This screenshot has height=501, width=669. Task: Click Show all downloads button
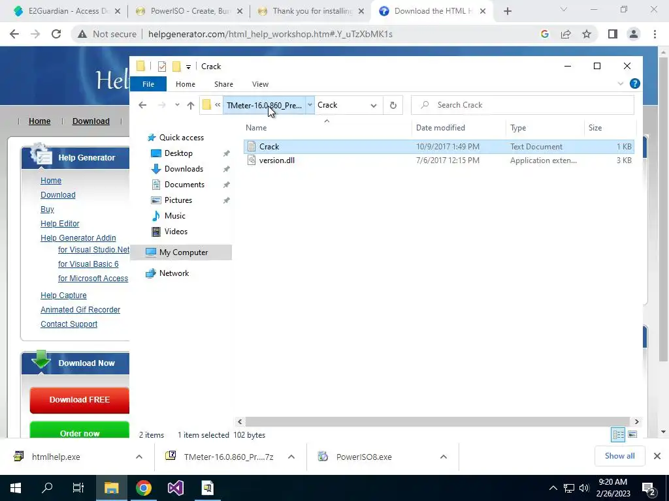click(619, 456)
